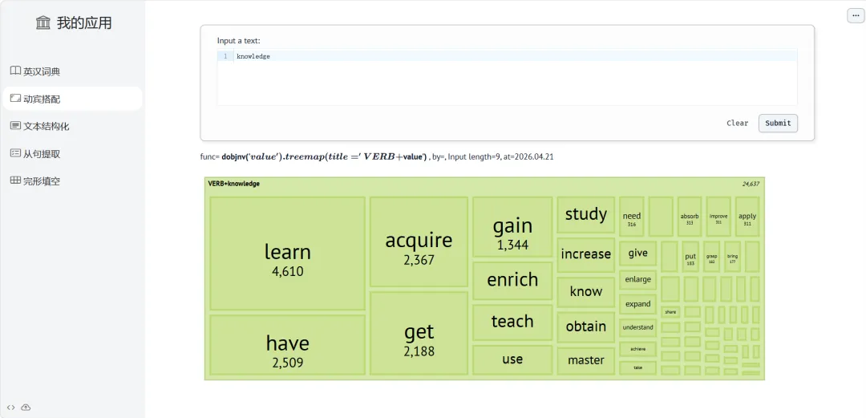
Task: Select the "learn" treemap block
Action: pyautogui.click(x=287, y=254)
